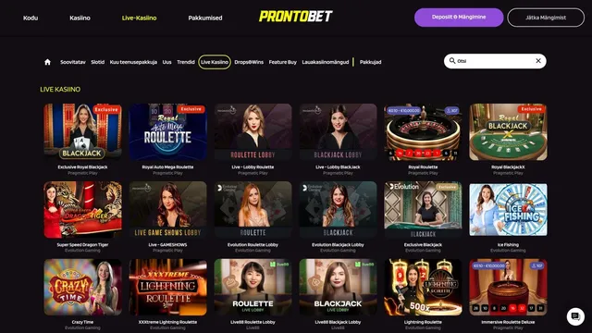
Task: Click the search magnifier icon
Action: (452, 60)
